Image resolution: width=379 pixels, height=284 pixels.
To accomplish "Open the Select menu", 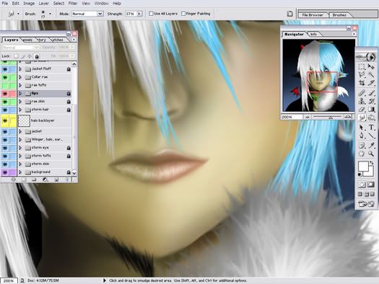I will pos(58,4).
